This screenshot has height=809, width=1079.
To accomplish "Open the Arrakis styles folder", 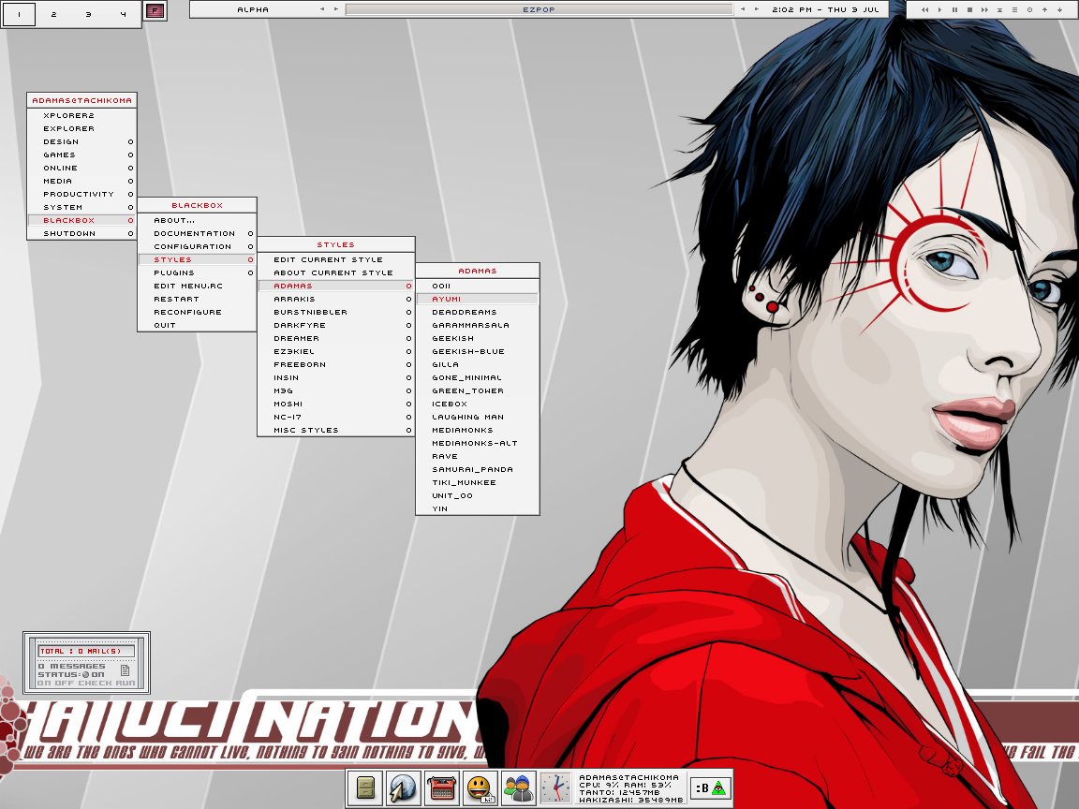I will click(x=336, y=299).
